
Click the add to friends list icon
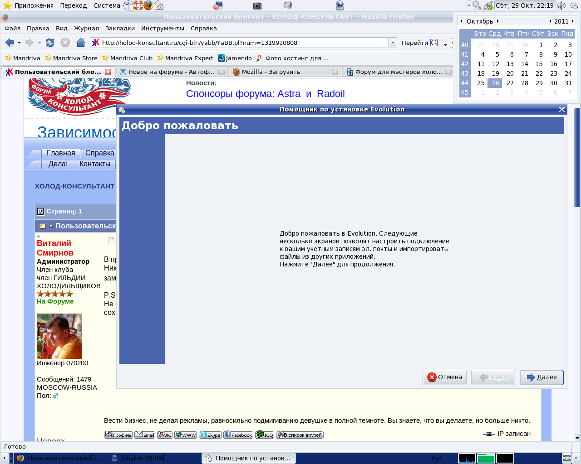point(300,435)
